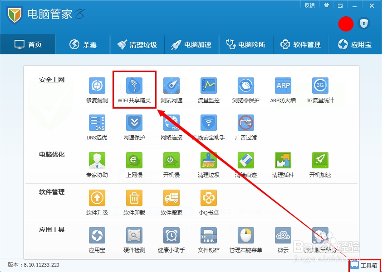Click the 应用工具 category label
The width and height of the screenshot is (382, 272).
click(52, 229)
